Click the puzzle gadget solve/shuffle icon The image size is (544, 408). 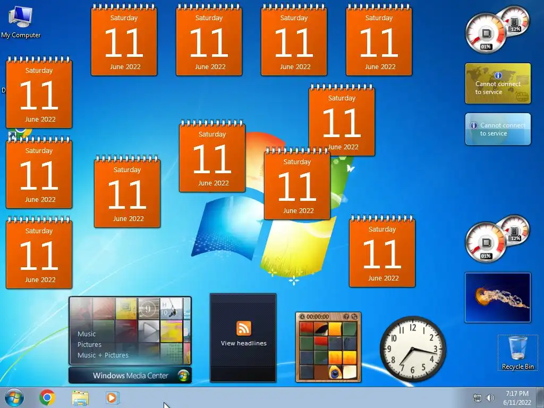pyautogui.click(x=354, y=317)
